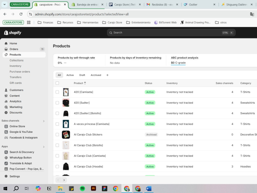Open the Al Carajo Club Stickers thumbnail
The image size is (257, 193).
[66, 135]
